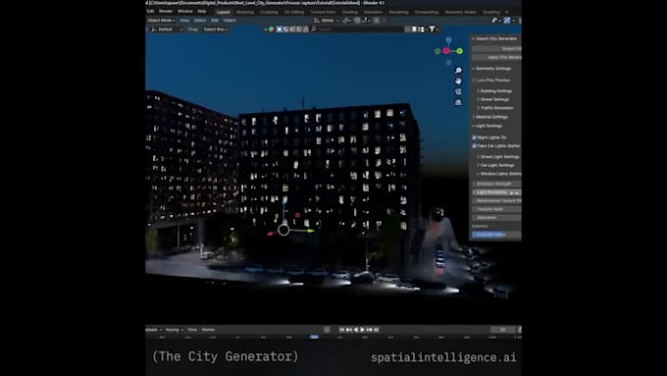This screenshot has height=376, width=667.
Task: Switch to the UV Editing workspace tab
Action: 294,12
